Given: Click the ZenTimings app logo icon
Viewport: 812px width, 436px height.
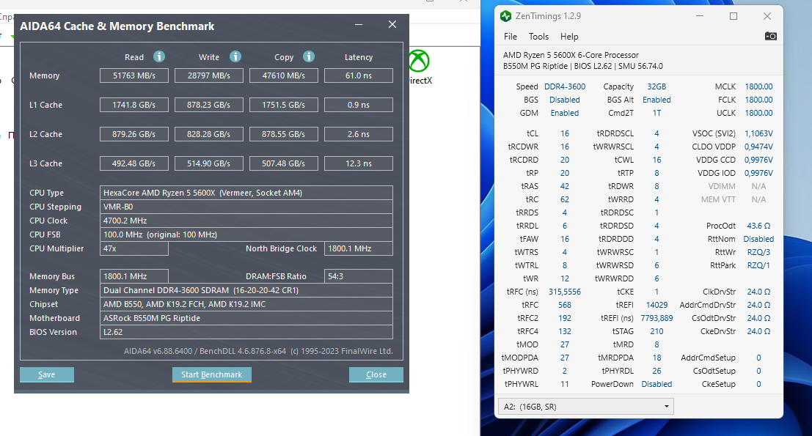Looking at the screenshot, I should [x=505, y=16].
